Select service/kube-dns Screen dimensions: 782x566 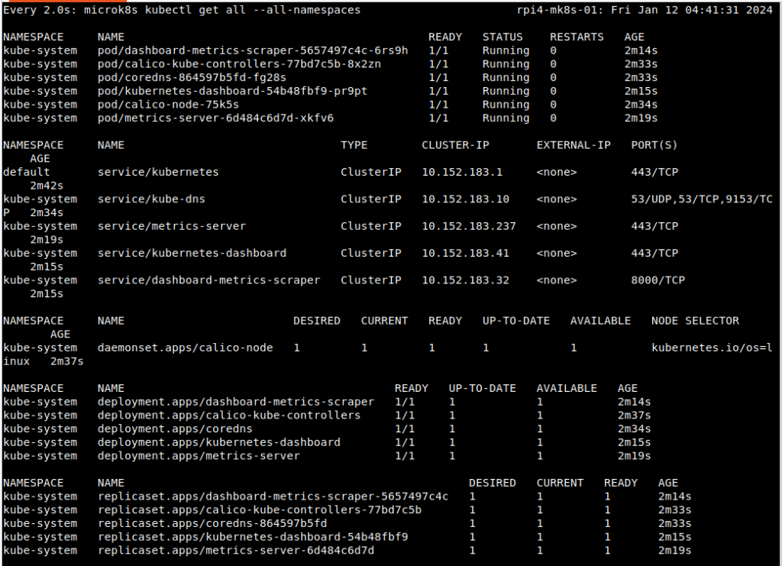pyautogui.click(x=151, y=199)
